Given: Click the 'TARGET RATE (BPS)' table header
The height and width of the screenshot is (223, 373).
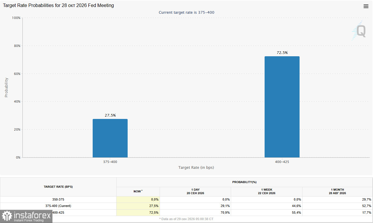Looking at the screenshot, I should [58, 187].
